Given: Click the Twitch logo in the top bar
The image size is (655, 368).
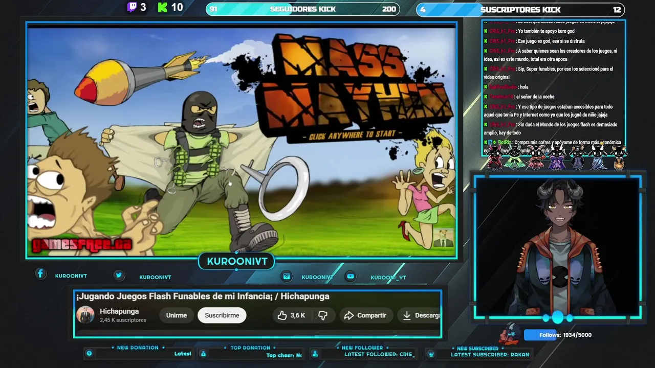Looking at the screenshot, I should pyautogui.click(x=132, y=7).
